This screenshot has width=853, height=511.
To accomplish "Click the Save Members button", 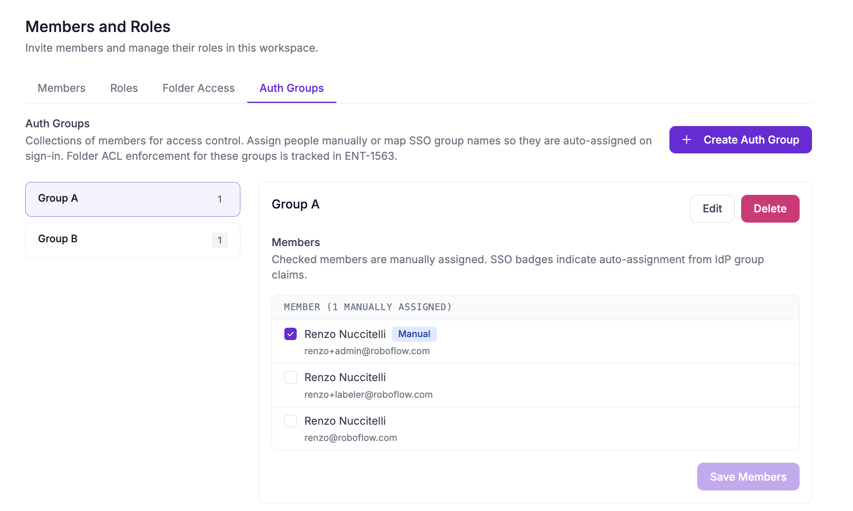I will click(748, 477).
